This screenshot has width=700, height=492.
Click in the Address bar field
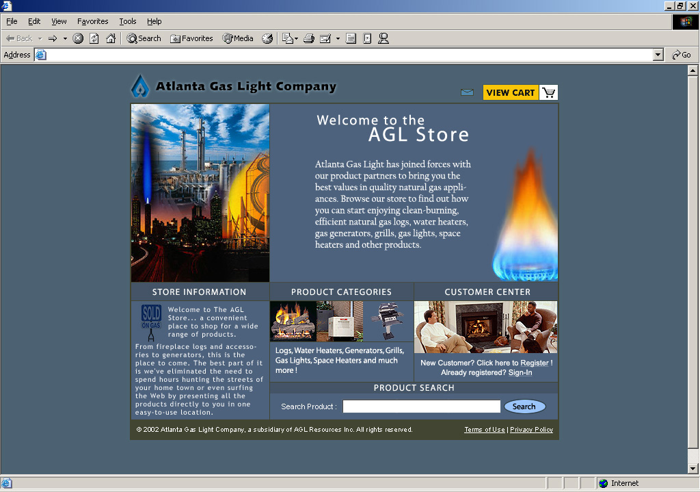[344, 55]
